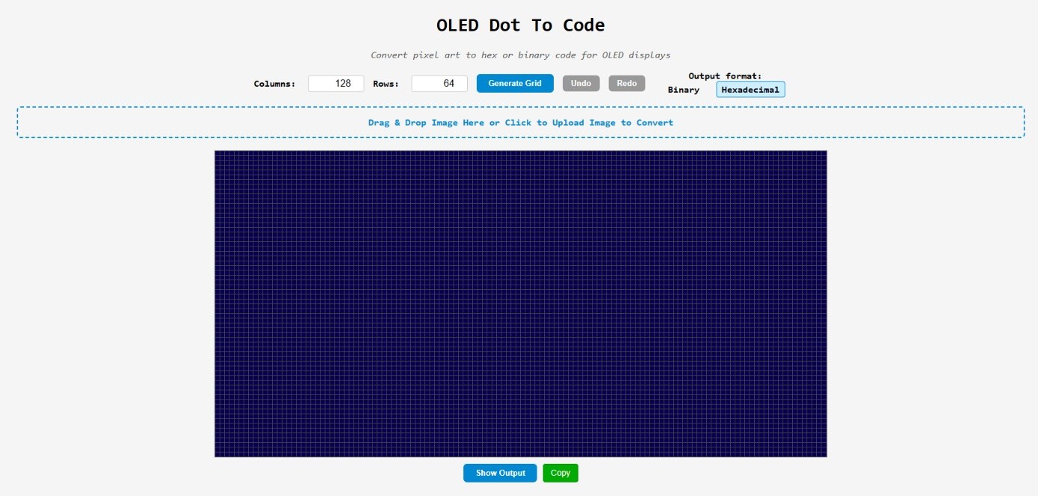
Task: Click the Output format label
Action: [x=725, y=76]
